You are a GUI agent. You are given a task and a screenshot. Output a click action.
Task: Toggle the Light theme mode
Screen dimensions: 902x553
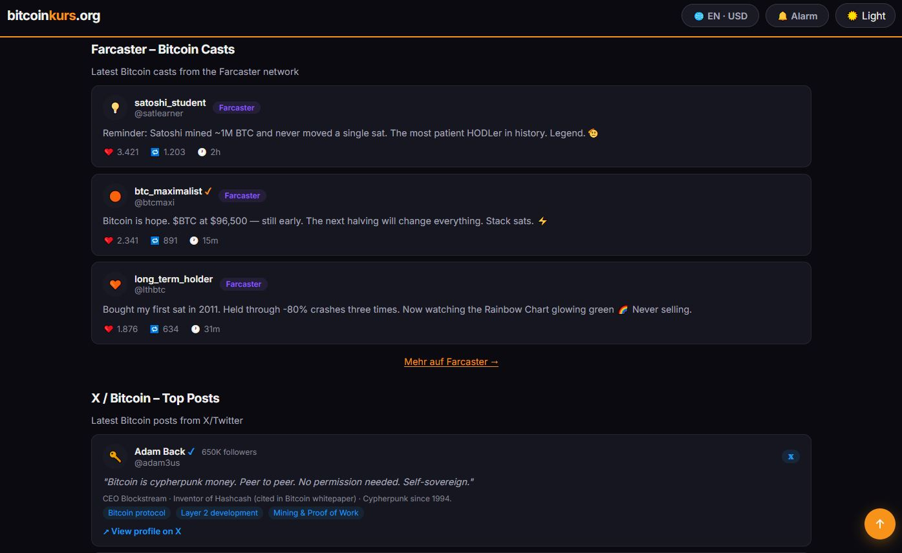(x=866, y=16)
